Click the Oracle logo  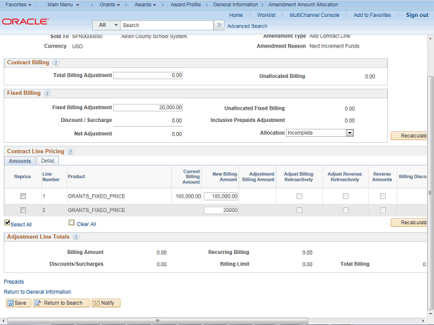coord(24,22)
